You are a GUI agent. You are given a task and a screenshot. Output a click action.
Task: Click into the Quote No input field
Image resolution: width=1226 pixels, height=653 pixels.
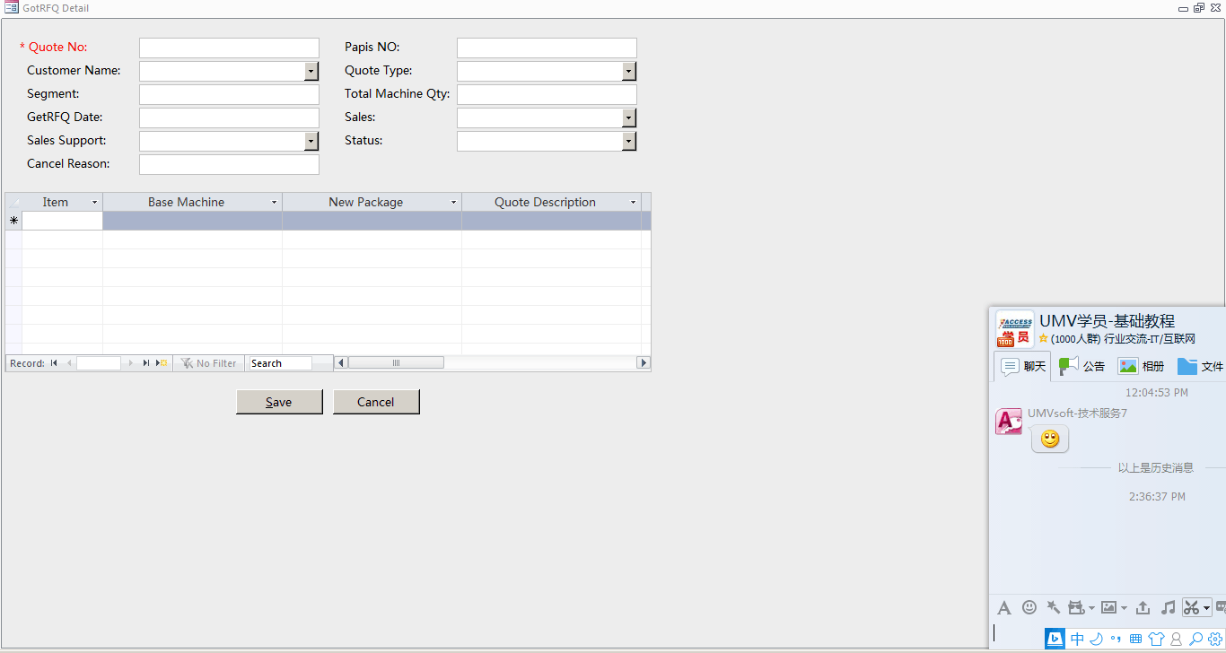229,48
